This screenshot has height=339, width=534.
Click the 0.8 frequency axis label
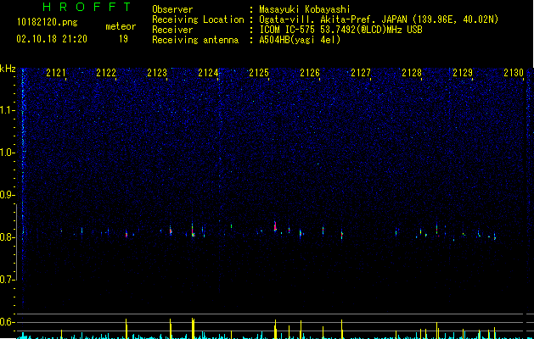point(7,237)
